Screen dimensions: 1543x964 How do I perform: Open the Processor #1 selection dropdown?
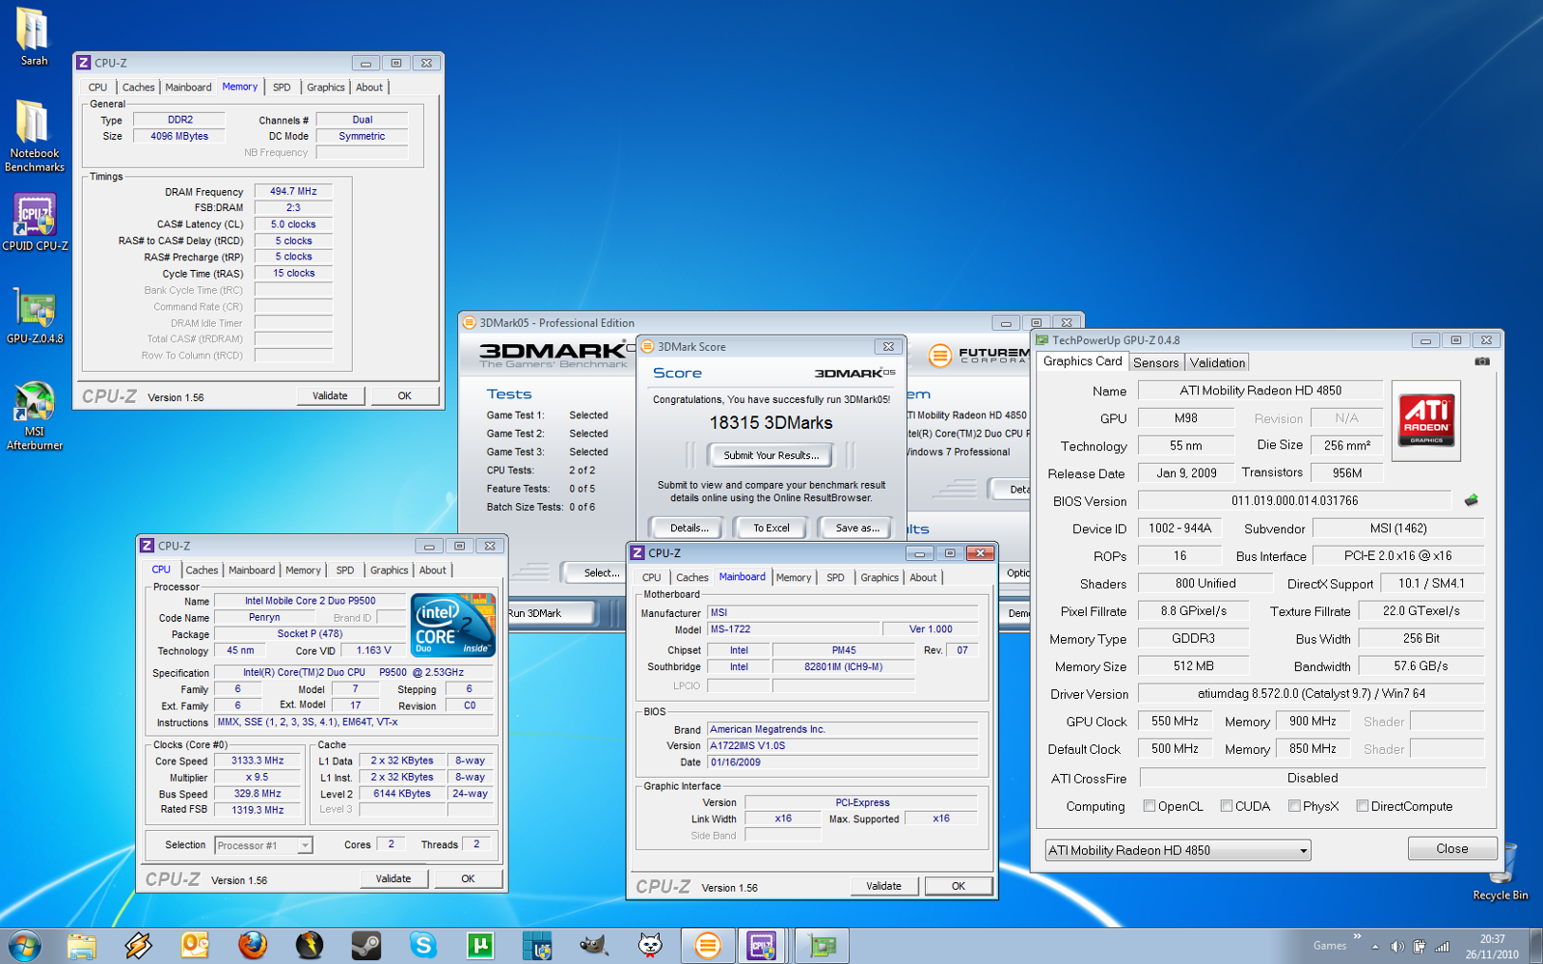pyautogui.click(x=263, y=845)
